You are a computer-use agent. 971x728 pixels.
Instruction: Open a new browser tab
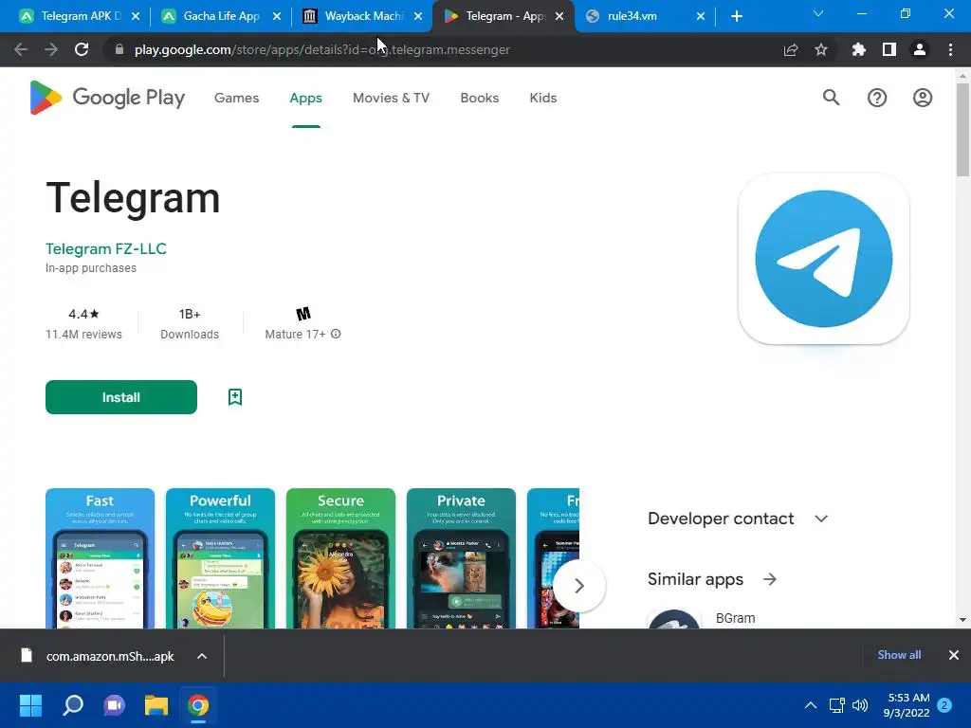(x=736, y=16)
